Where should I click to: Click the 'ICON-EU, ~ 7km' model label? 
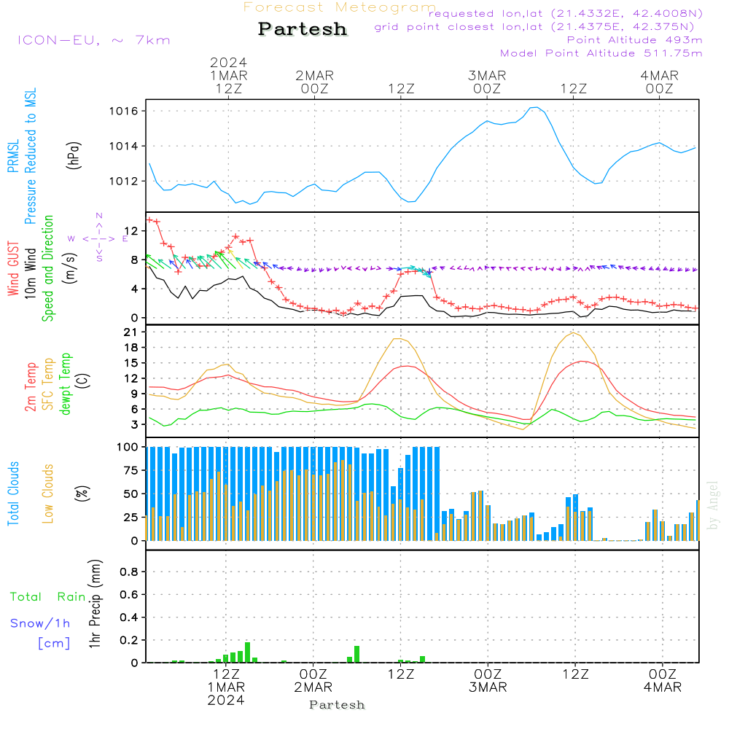[x=94, y=40]
